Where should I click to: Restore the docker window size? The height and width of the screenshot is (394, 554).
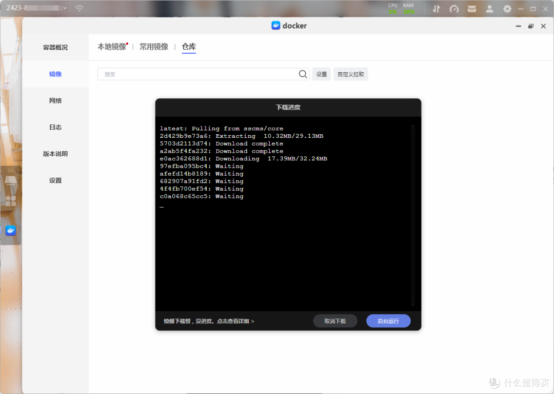point(531,26)
